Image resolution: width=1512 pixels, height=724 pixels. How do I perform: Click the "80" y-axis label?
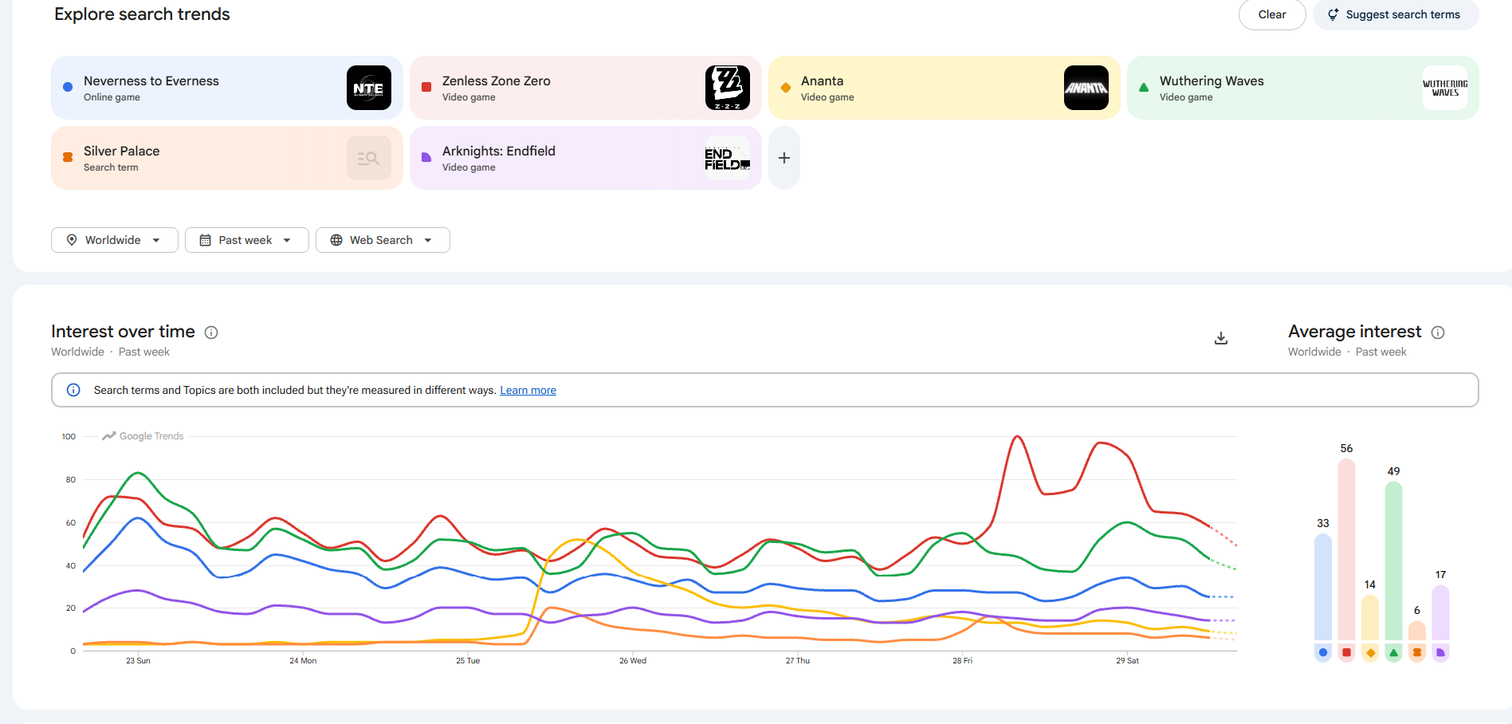tap(71, 479)
